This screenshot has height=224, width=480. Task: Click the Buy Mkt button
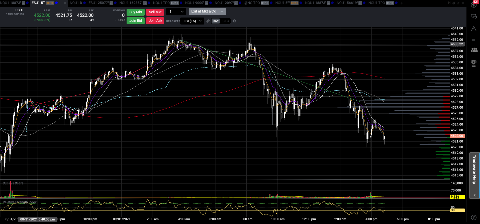pyautogui.click(x=136, y=12)
